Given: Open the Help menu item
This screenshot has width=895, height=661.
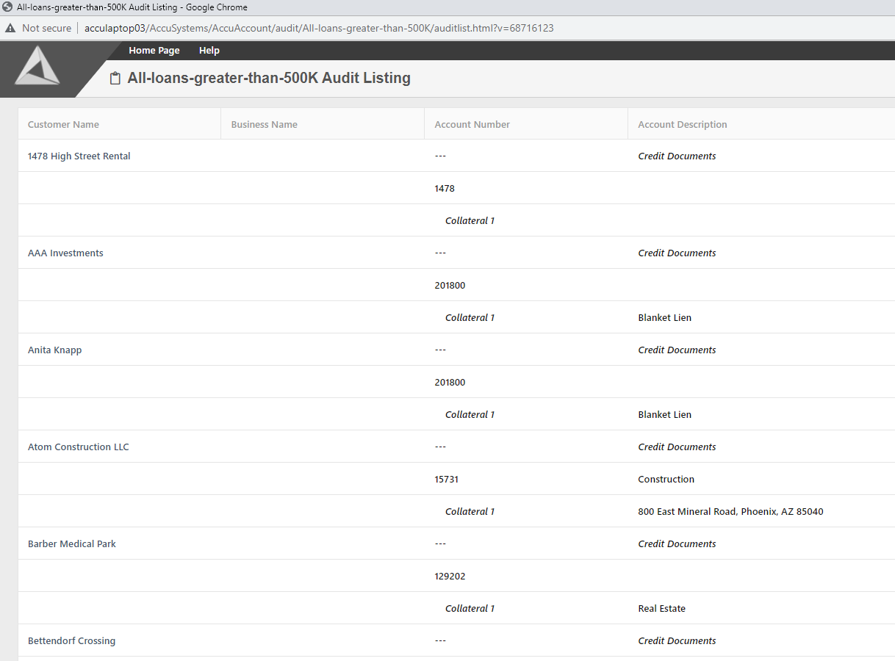Looking at the screenshot, I should pyautogui.click(x=209, y=51).
